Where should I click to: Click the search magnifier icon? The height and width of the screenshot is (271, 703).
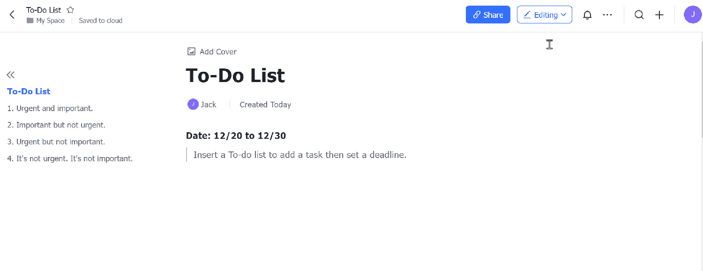click(x=639, y=15)
